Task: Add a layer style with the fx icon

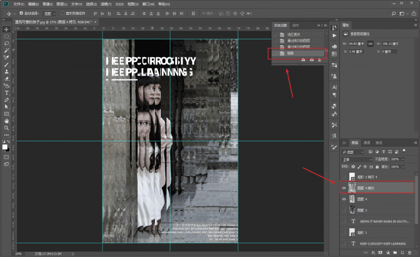Action: (373, 252)
